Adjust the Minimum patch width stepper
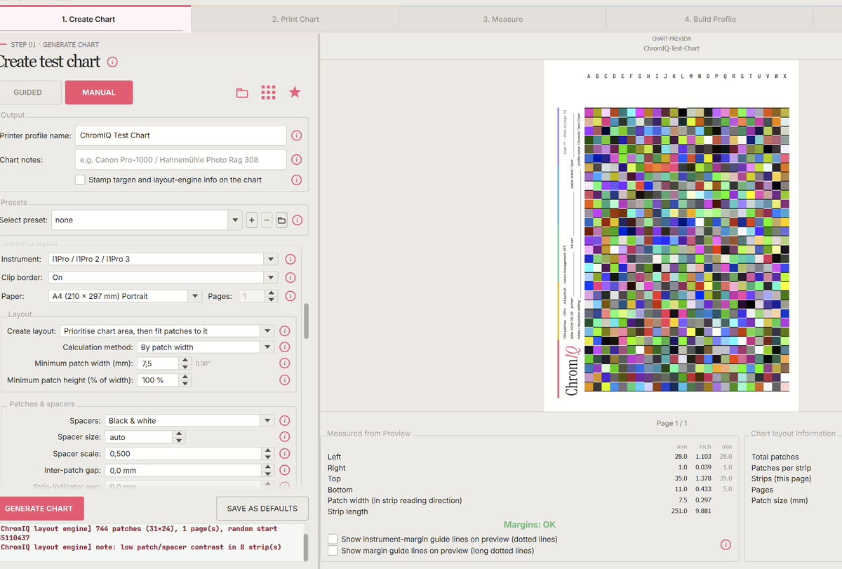The width and height of the screenshot is (842, 569). [x=185, y=363]
